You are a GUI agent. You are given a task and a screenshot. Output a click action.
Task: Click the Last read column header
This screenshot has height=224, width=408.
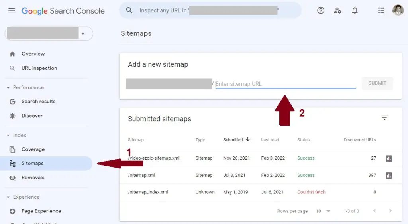pyautogui.click(x=270, y=140)
